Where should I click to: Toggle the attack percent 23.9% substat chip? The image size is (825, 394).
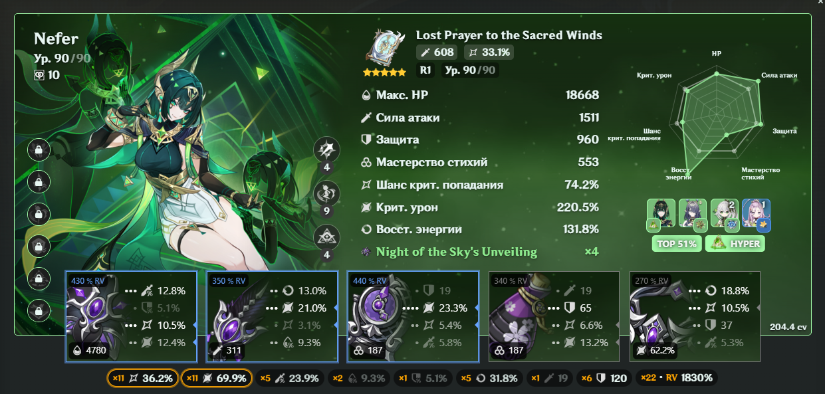pos(290,378)
